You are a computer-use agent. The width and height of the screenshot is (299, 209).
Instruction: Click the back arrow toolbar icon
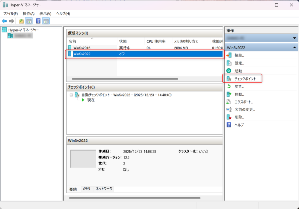4,21
